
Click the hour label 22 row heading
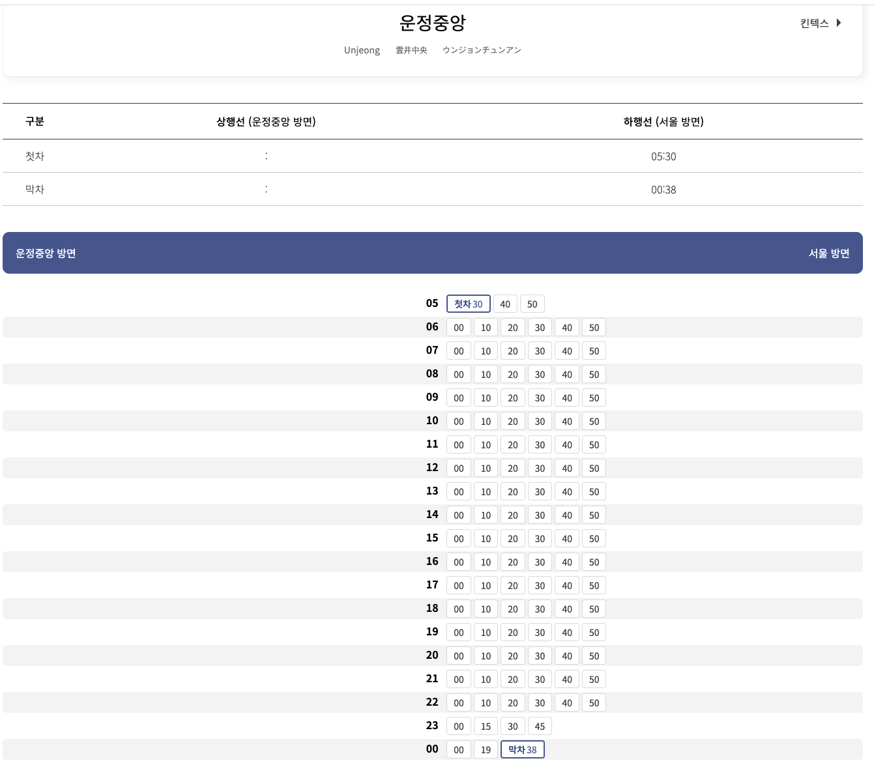click(x=432, y=702)
